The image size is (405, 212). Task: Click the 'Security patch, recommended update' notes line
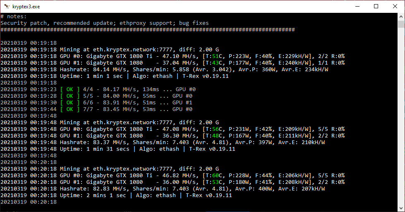click(104, 23)
